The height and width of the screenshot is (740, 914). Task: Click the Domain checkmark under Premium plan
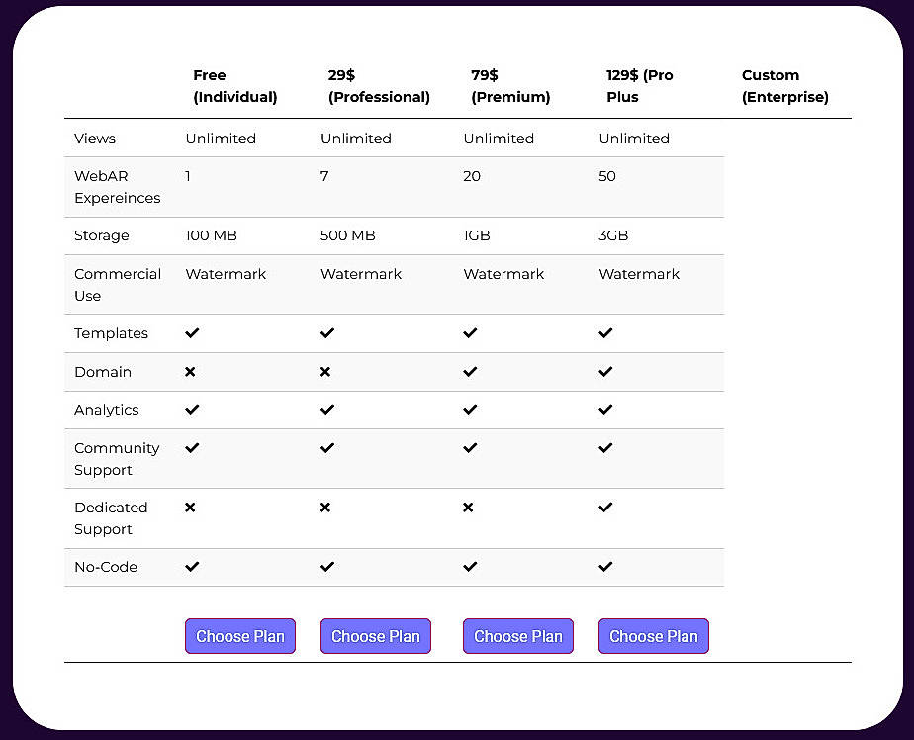pos(469,372)
